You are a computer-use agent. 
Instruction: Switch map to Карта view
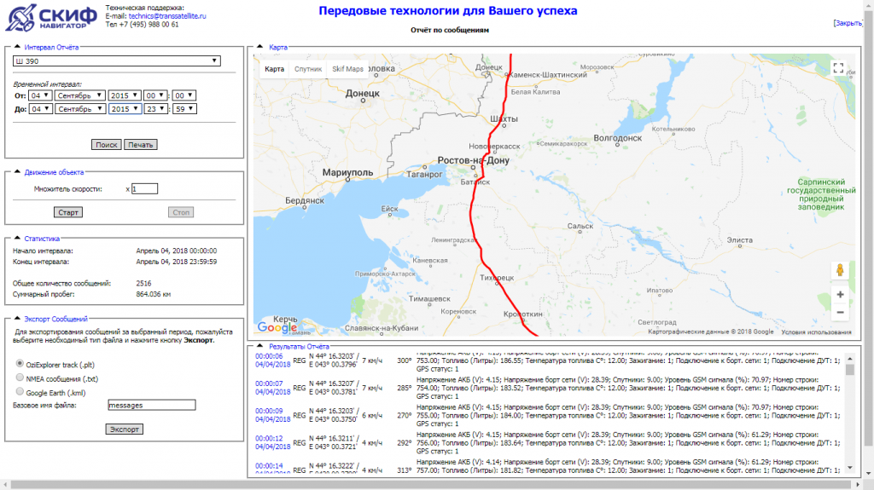click(x=274, y=69)
